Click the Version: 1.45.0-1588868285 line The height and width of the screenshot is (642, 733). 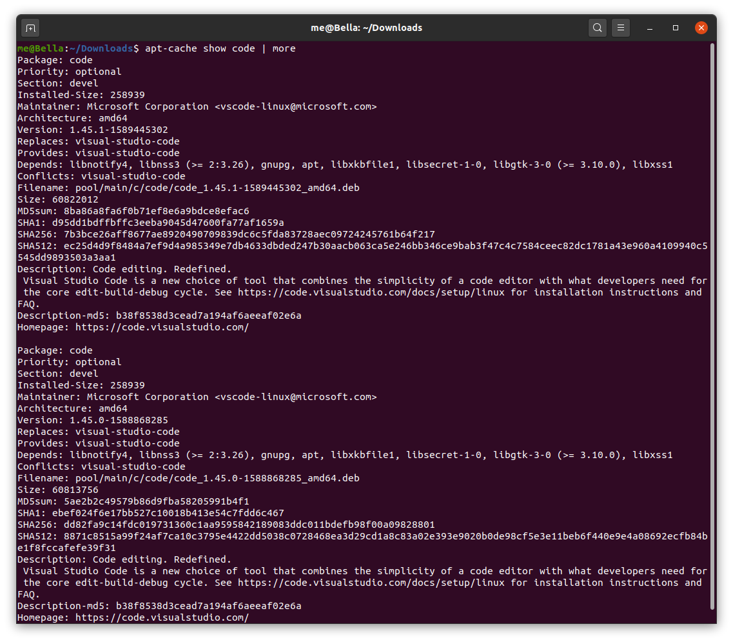[x=93, y=420]
